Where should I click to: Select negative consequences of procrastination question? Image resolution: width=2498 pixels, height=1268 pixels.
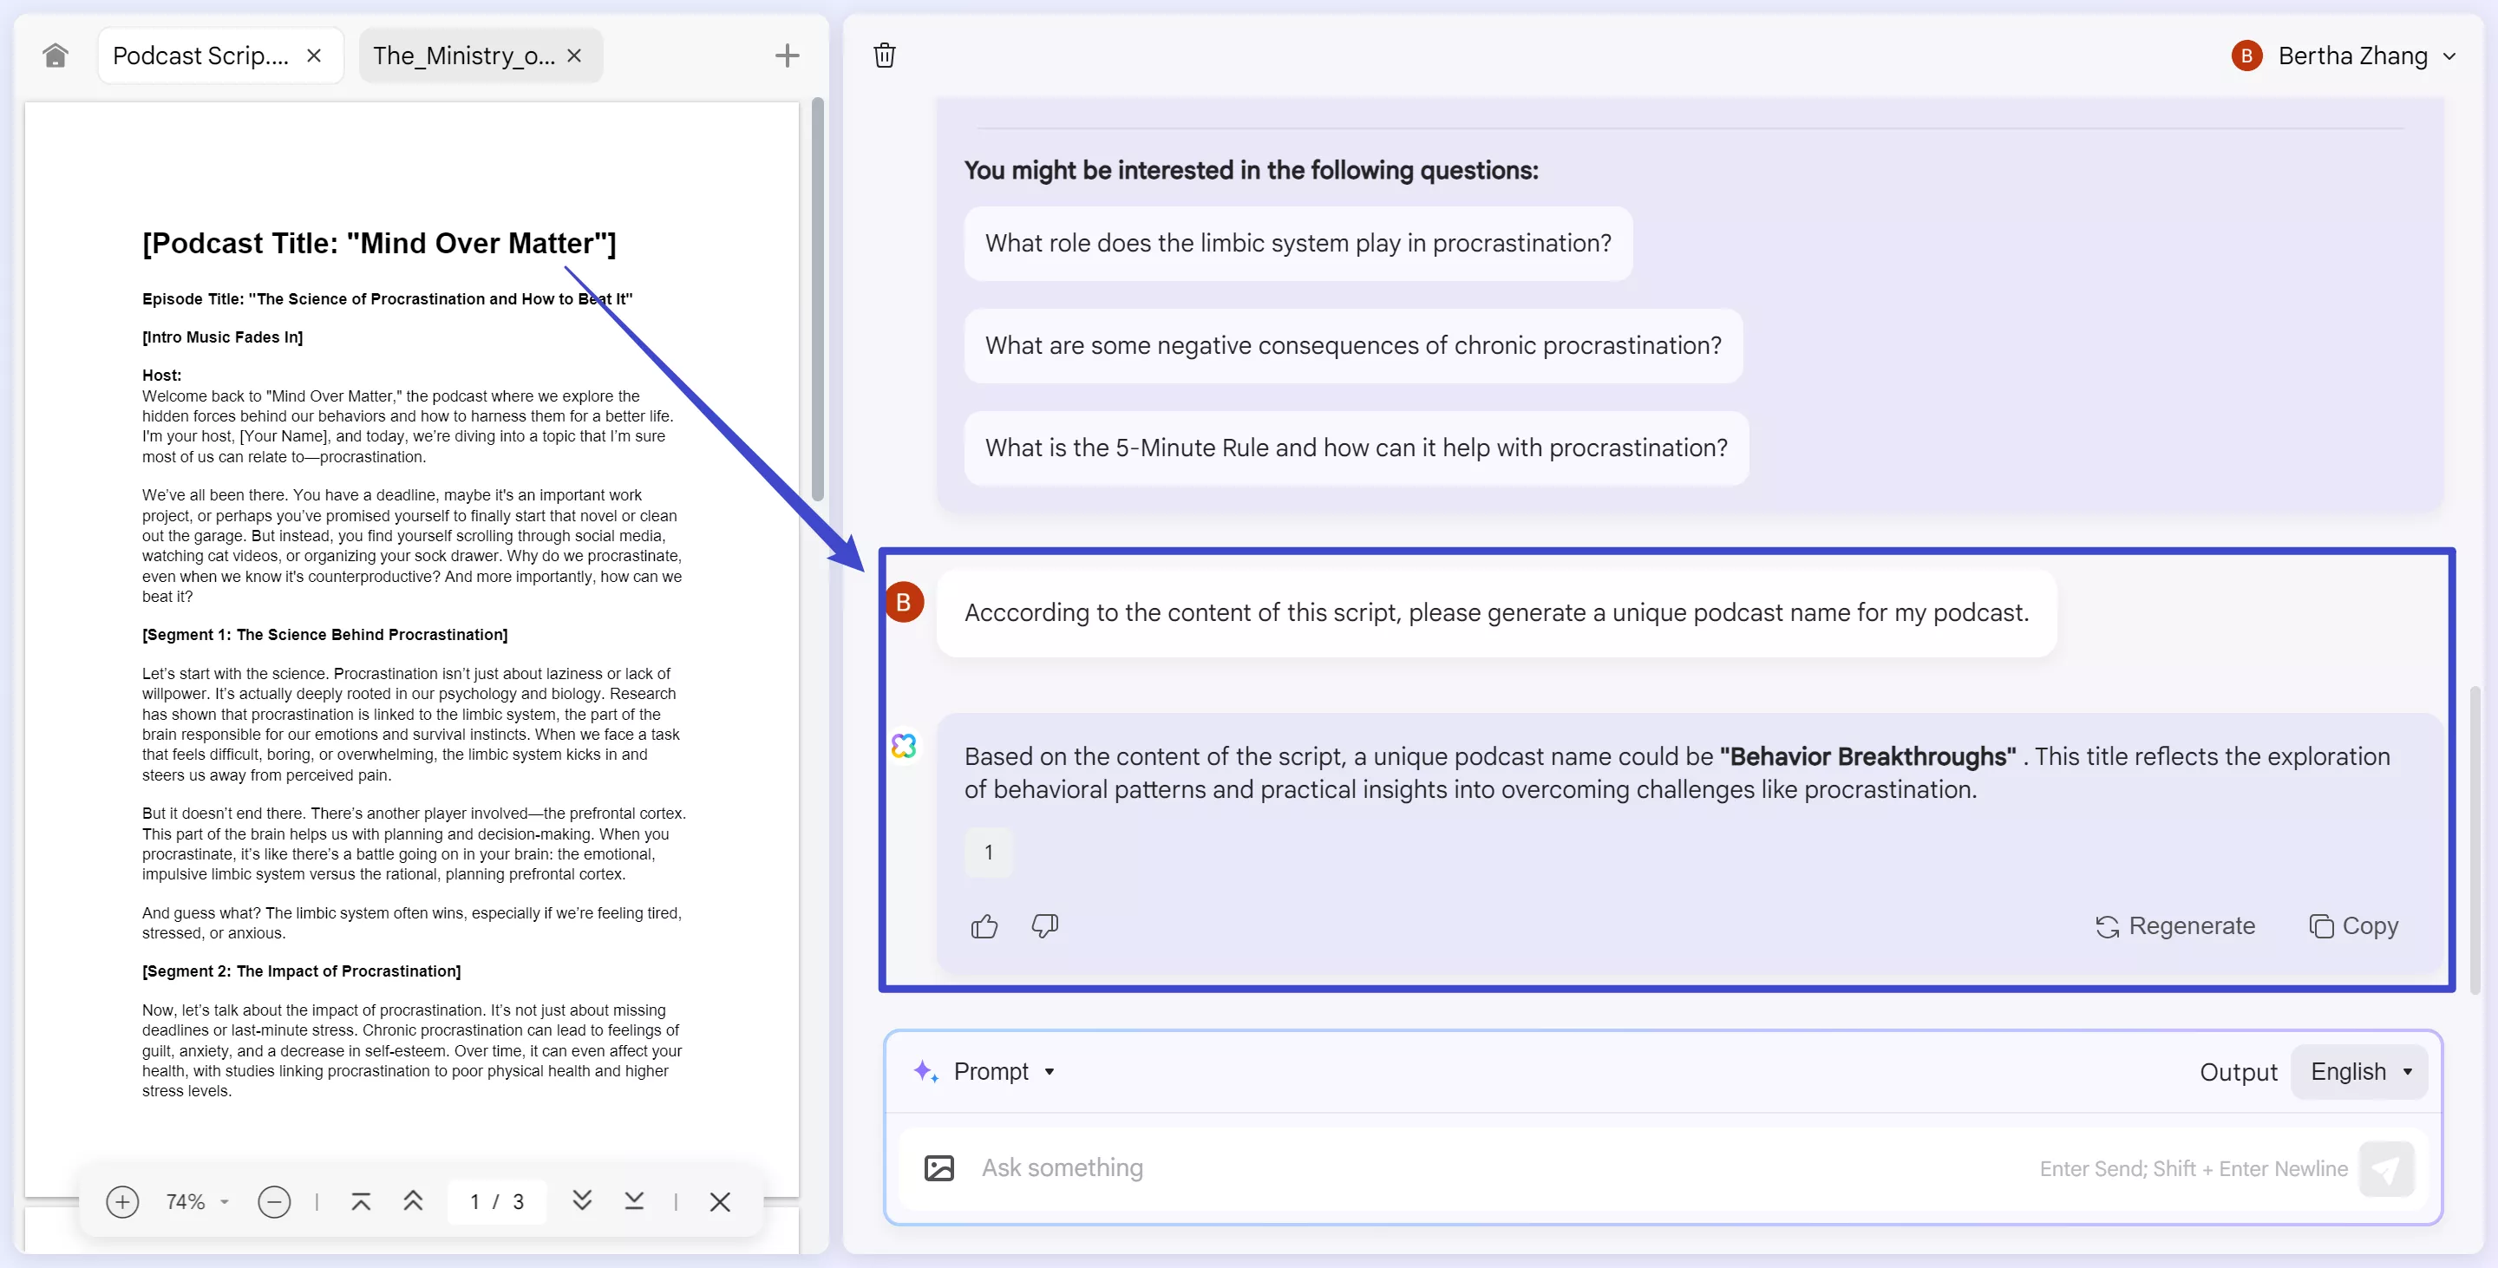[1353, 344]
